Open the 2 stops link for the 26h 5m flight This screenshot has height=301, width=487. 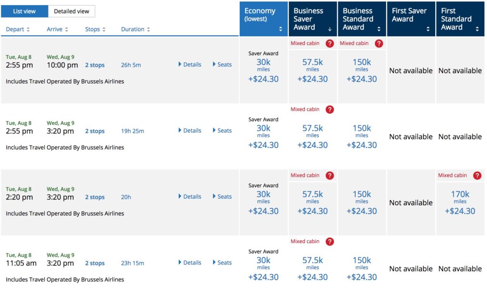(95, 65)
